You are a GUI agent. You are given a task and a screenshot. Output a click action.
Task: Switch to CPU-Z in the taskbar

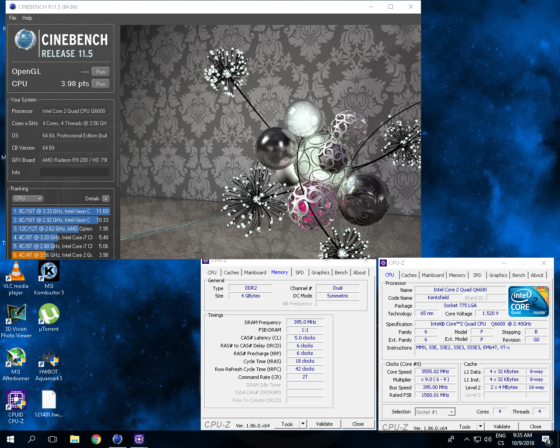pyautogui.click(x=139, y=439)
